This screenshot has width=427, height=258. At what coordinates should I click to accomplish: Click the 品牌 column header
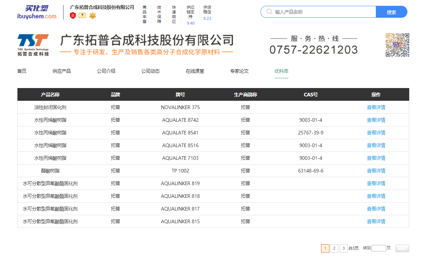click(x=115, y=95)
